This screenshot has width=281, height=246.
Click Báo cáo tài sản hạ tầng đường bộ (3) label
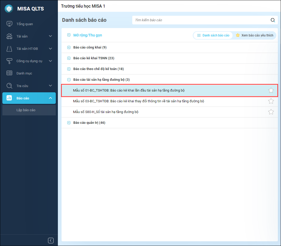coord(101,80)
